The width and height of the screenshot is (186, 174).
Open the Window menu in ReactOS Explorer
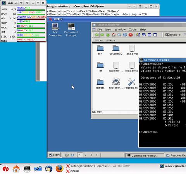120,29
